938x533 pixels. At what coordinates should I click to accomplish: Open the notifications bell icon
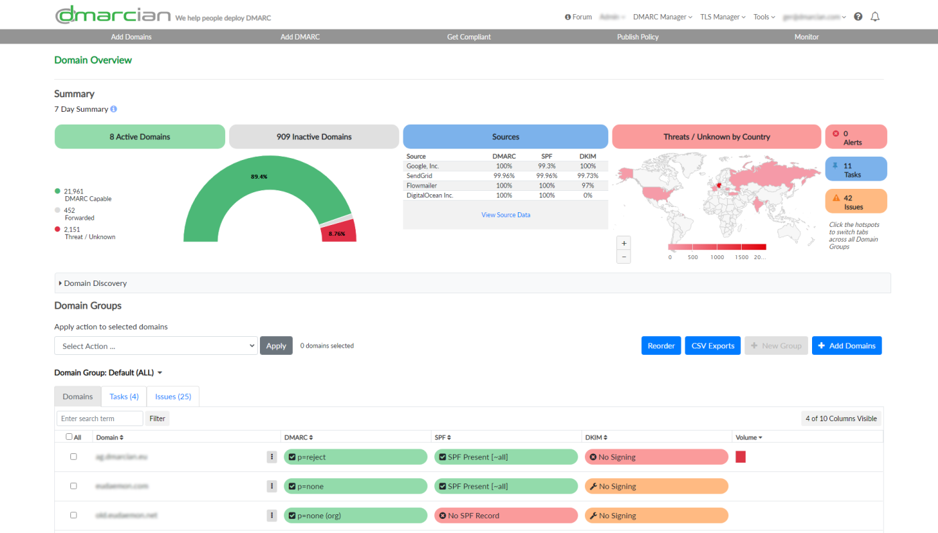coord(875,17)
